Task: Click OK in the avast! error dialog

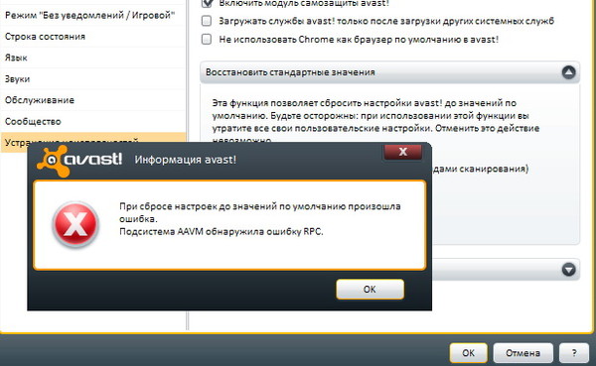Action: [x=370, y=290]
